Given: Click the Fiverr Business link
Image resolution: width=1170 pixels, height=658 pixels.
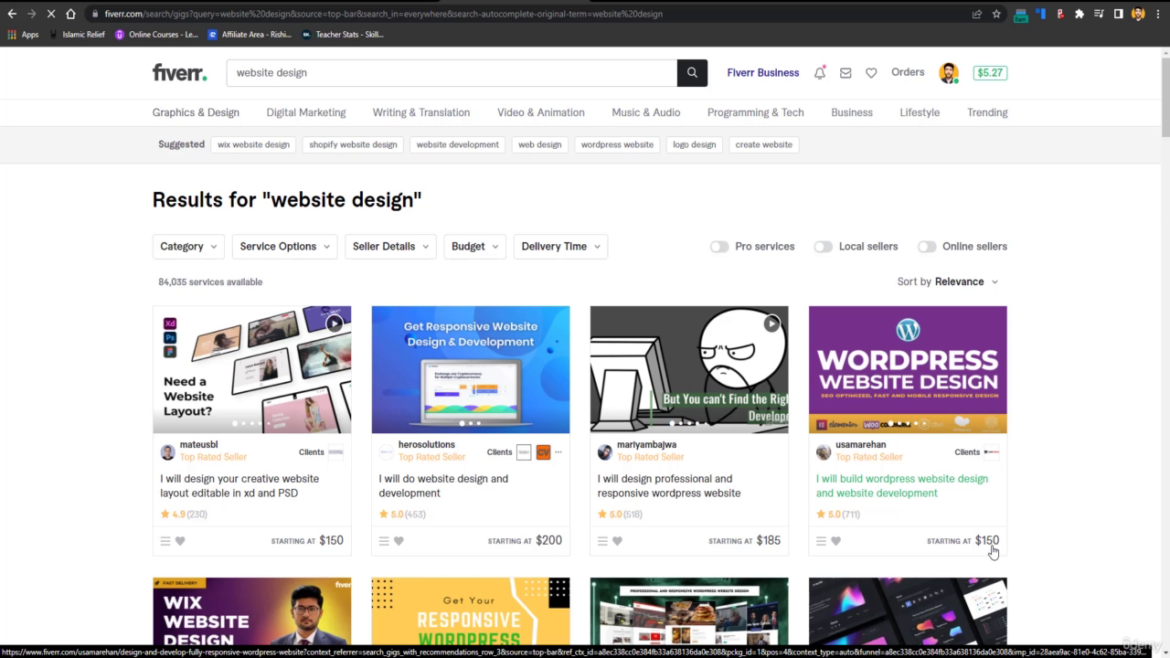Looking at the screenshot, I should click(763, 73).
